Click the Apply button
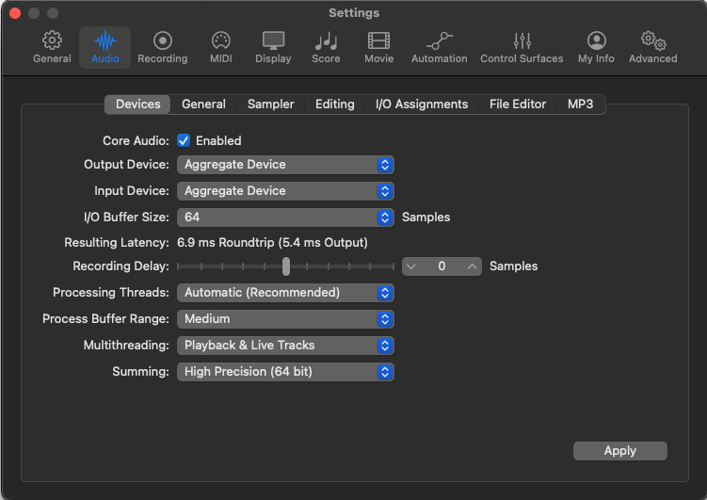707x500 pixels. tap(619, 451)
